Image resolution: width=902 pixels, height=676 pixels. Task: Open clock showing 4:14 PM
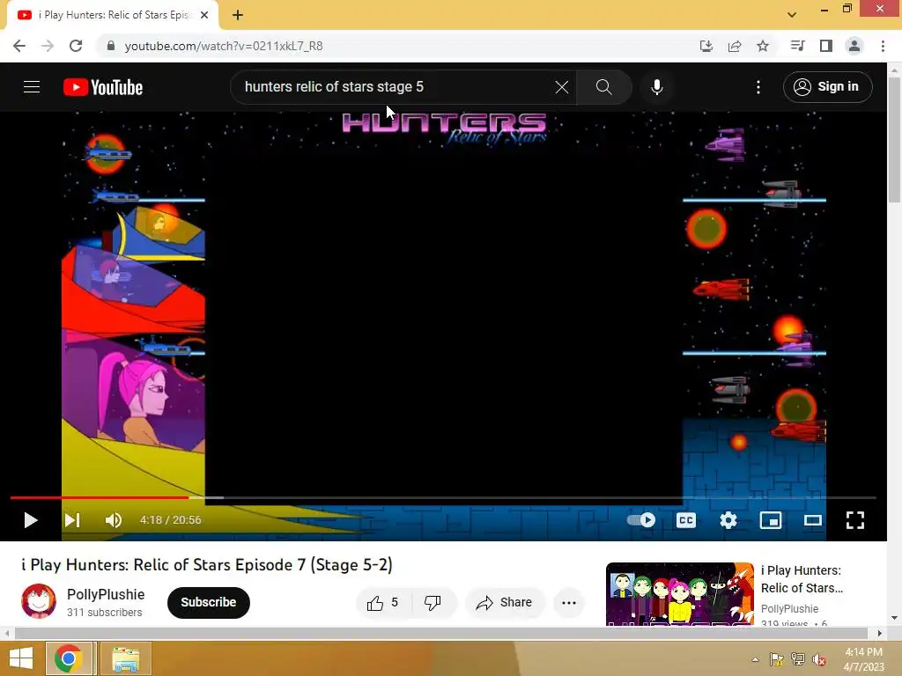click(864, 659)
